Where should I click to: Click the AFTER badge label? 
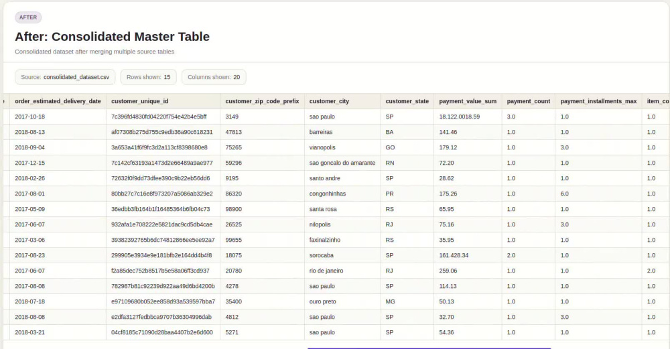tap(28, 17)
